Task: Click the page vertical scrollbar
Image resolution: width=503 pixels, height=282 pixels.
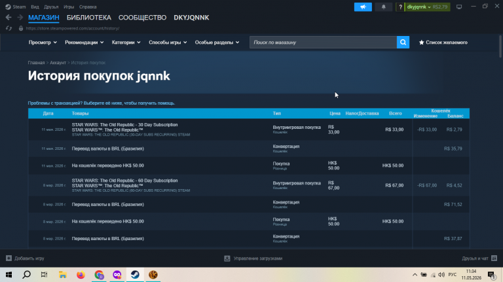Action: (501, 46)
